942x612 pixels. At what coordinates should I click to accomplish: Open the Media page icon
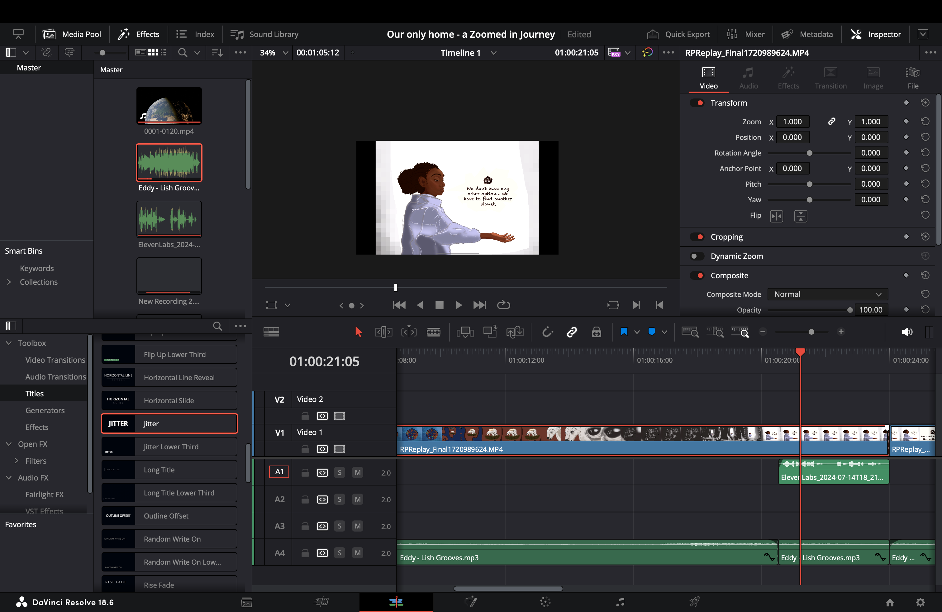click(x=247, y=602)
